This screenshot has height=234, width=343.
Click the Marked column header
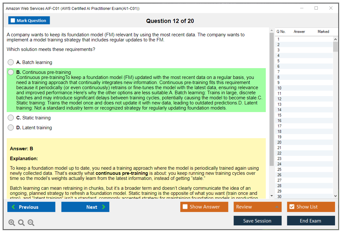(323, 32)
